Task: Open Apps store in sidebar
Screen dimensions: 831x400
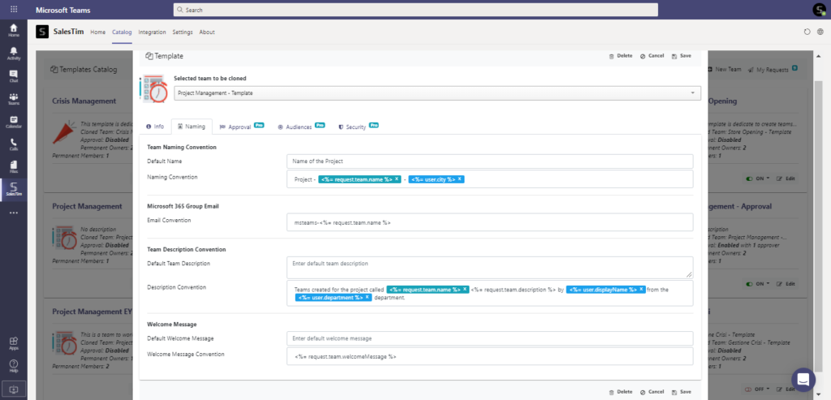Action: click(13, 344)
